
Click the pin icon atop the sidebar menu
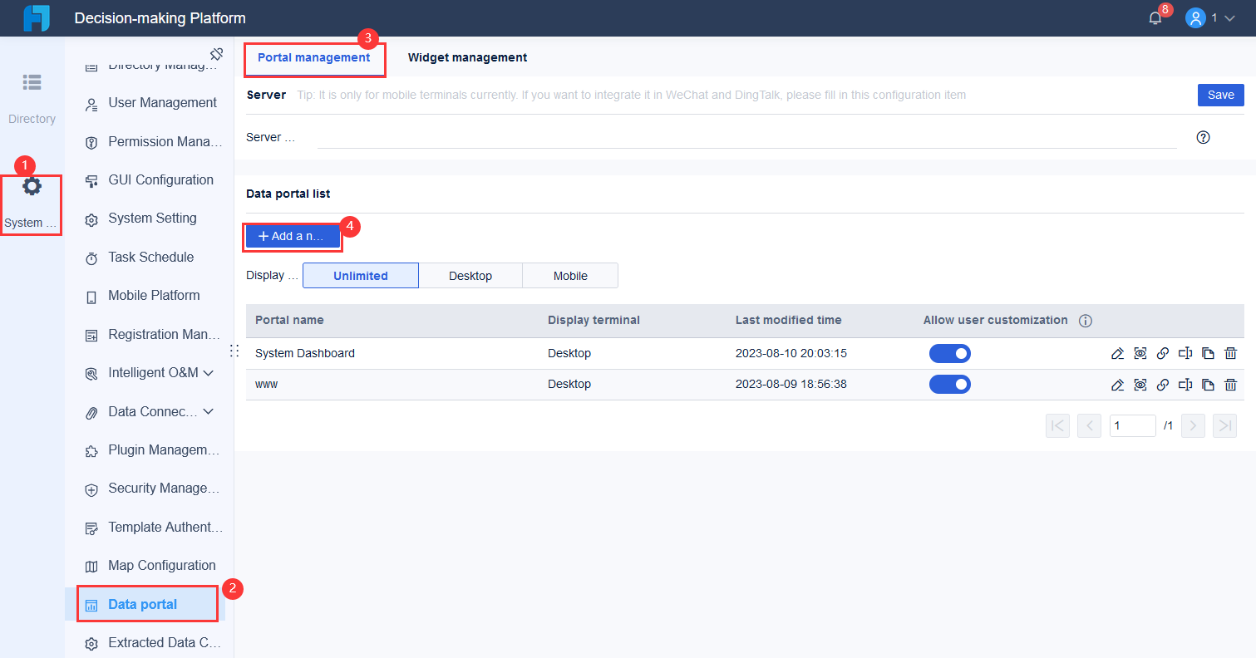(216, 52)
